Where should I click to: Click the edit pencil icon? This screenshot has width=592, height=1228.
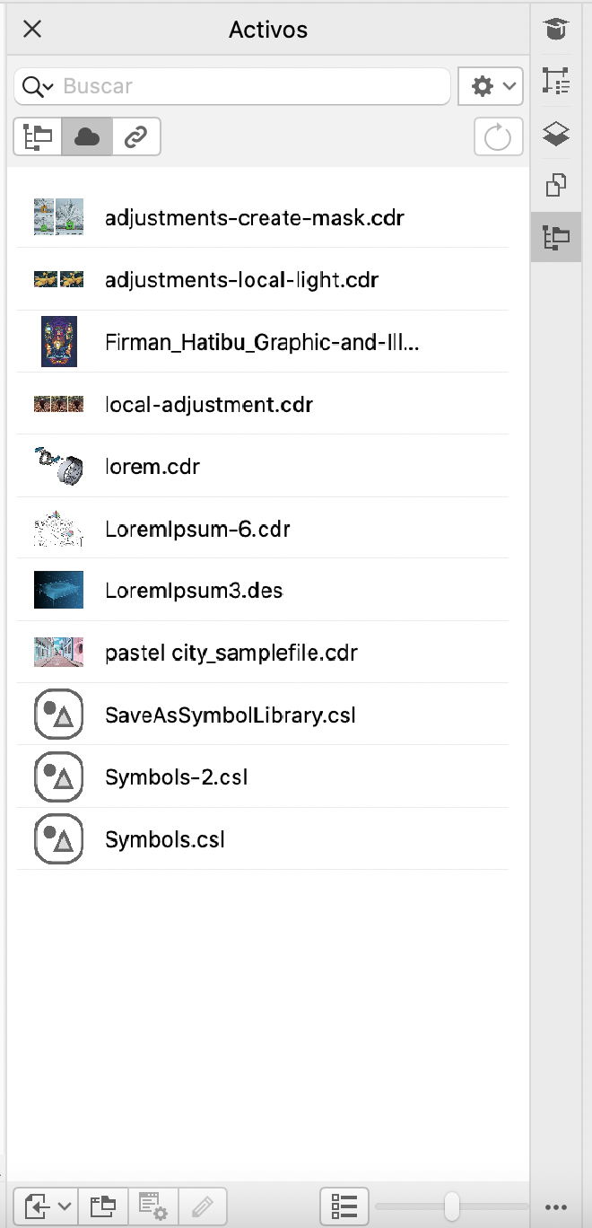[203, 1206]
